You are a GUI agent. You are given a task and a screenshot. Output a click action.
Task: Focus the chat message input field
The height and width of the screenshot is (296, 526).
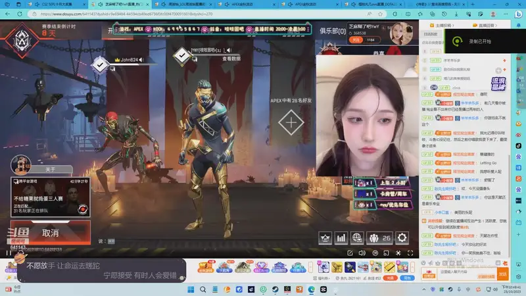pos(467,274)
